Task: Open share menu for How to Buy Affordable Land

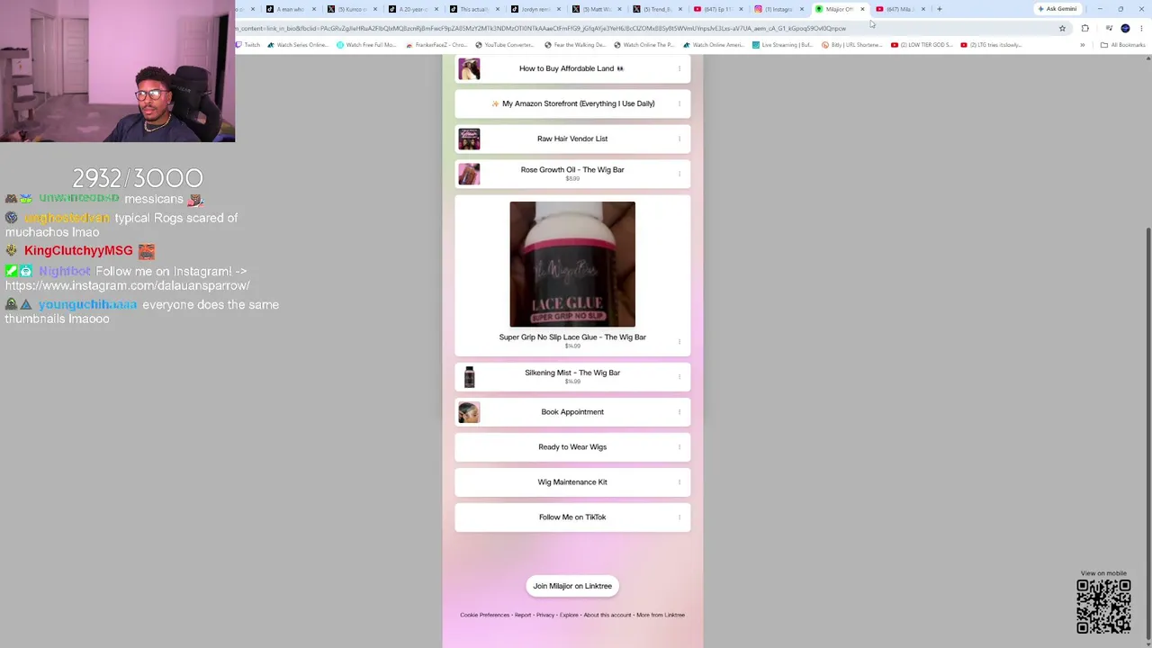Action: click(x=679, y=68)
